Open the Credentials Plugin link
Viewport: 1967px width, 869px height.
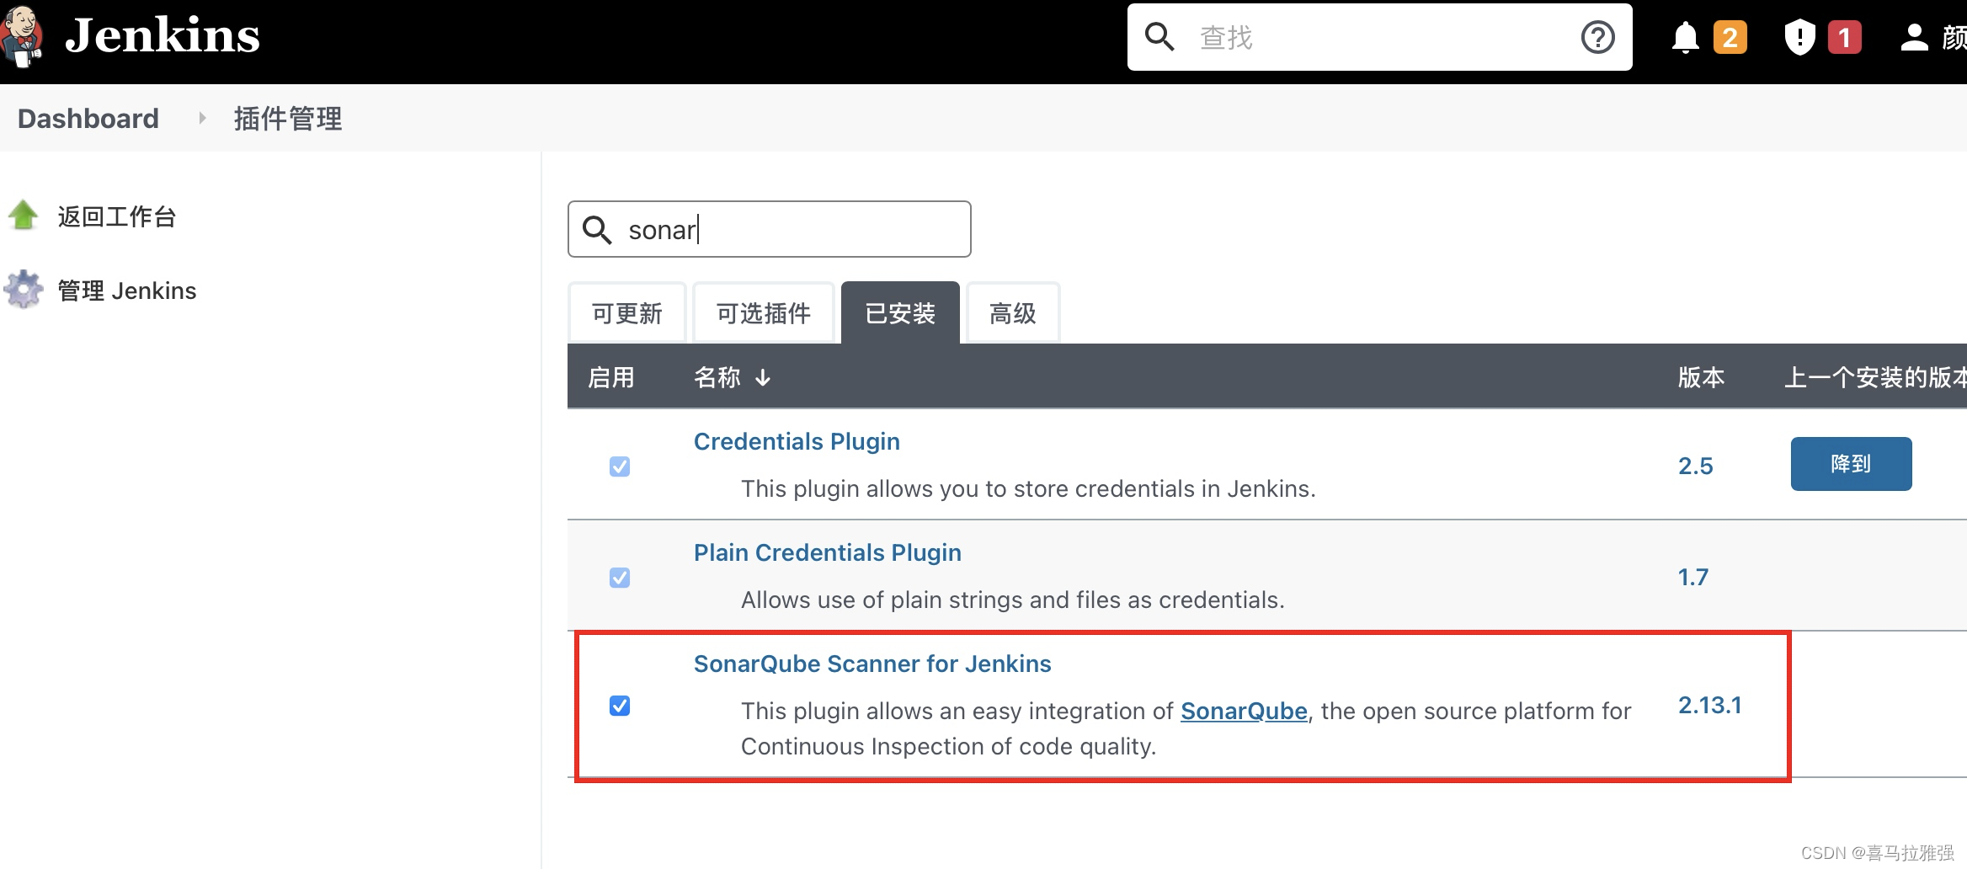[797, 441]
